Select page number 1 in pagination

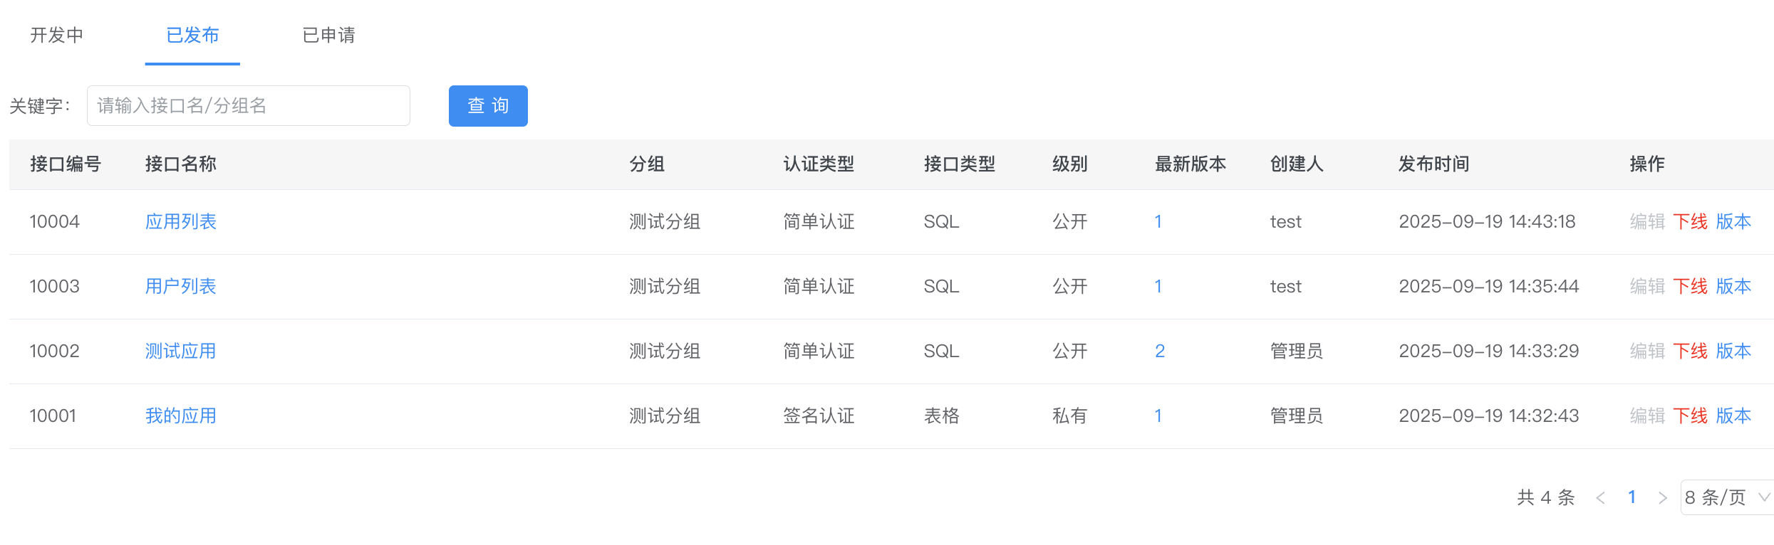click(x=1632, y=497)
